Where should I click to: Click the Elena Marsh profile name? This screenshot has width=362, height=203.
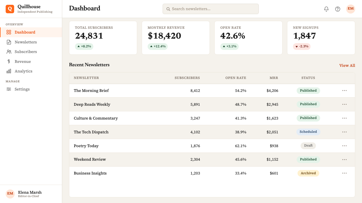[30, 192]
